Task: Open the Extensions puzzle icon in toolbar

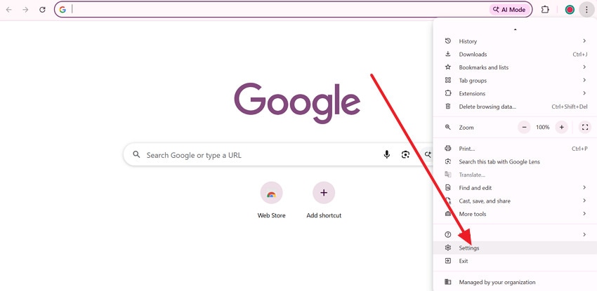Action: [545, 10]
